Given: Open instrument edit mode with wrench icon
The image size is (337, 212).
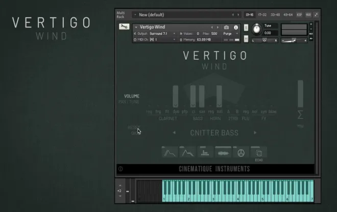Looking at the screenshot, I should tap(124, 27).
